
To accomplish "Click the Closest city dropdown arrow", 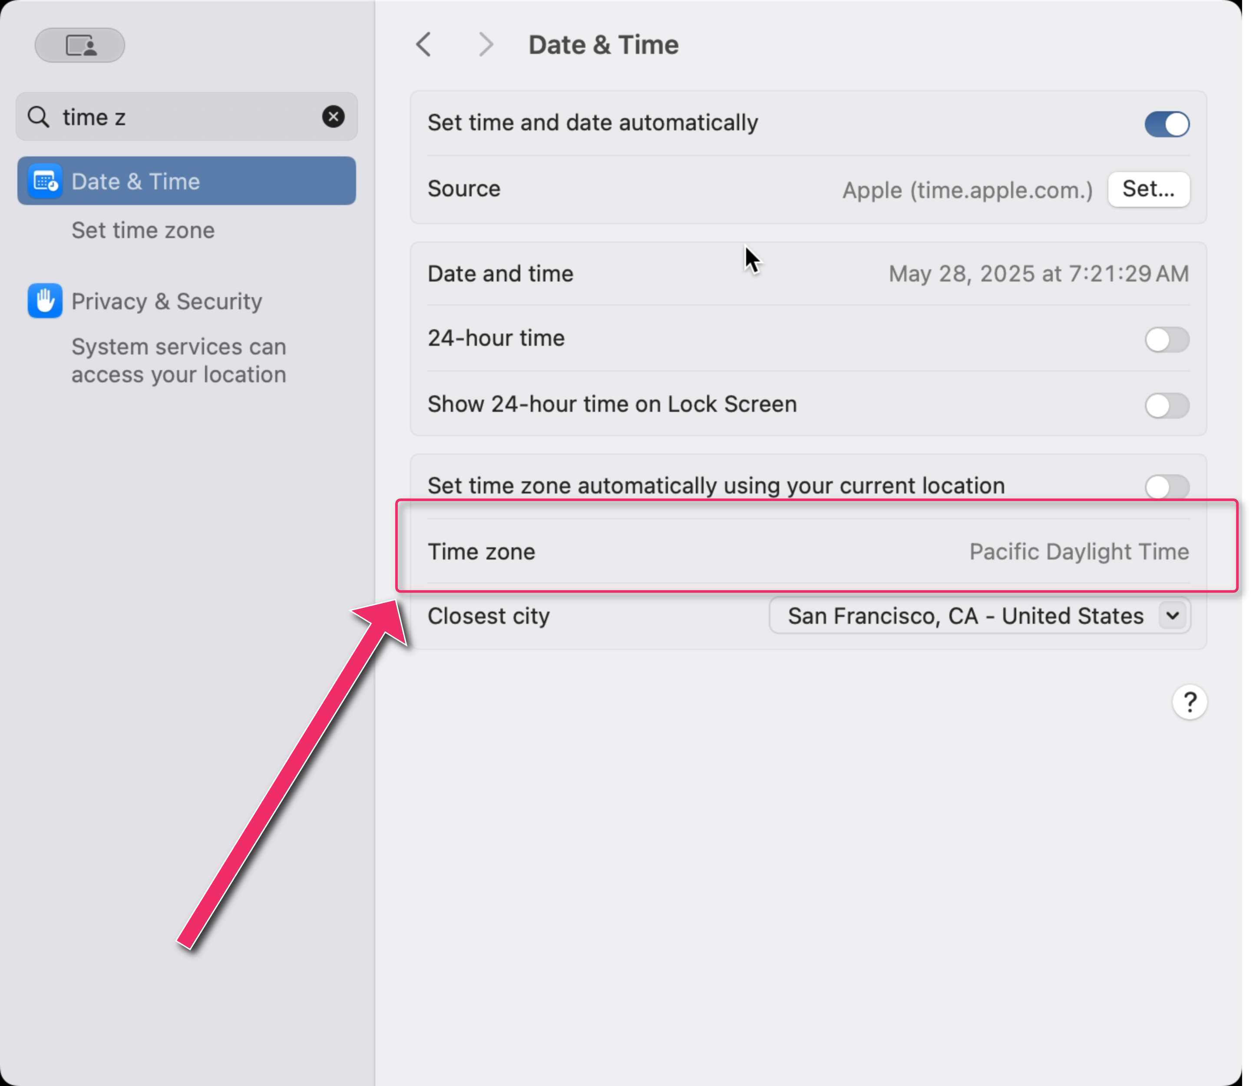I will click(1173, 616).
